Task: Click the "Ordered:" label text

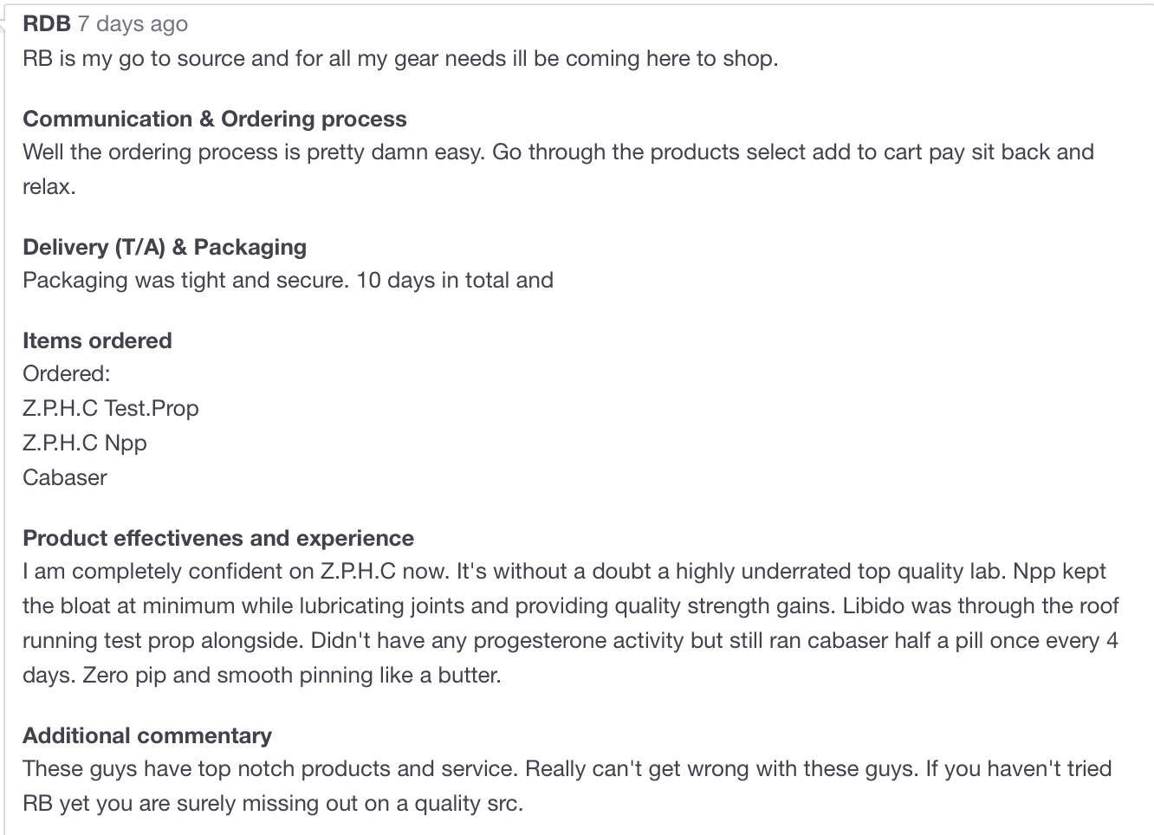Action: coord(67,373)
